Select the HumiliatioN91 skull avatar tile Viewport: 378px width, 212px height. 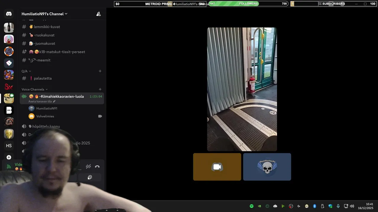pyautogui.click(x=267, y=167)
